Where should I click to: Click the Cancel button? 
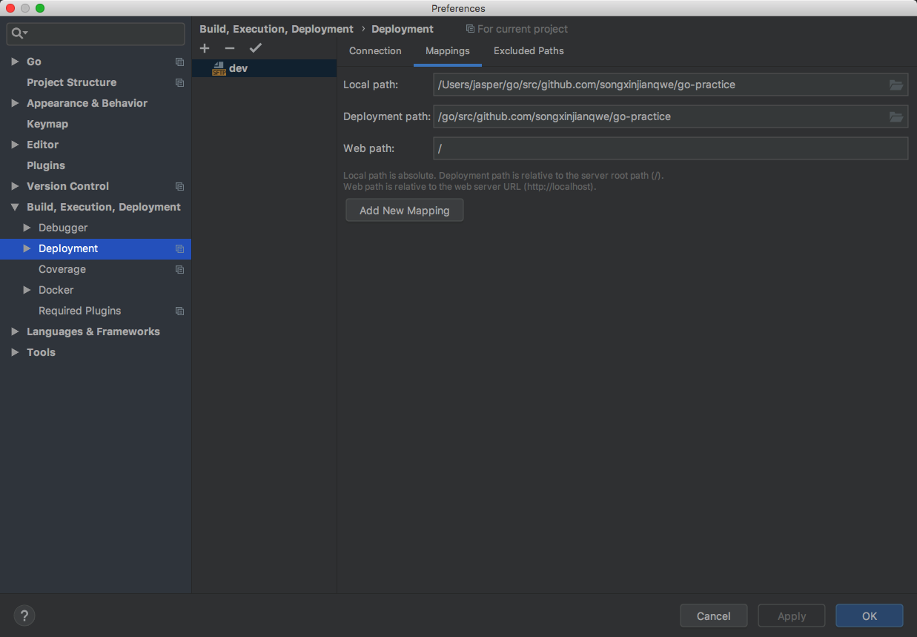click(x=714, y=615)
